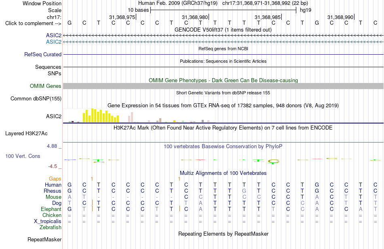Image resolution: width=384 pixels, height=249 pixels.
Task: Click the dark blue ASIC2 gene label
Action: pos(54,36)
